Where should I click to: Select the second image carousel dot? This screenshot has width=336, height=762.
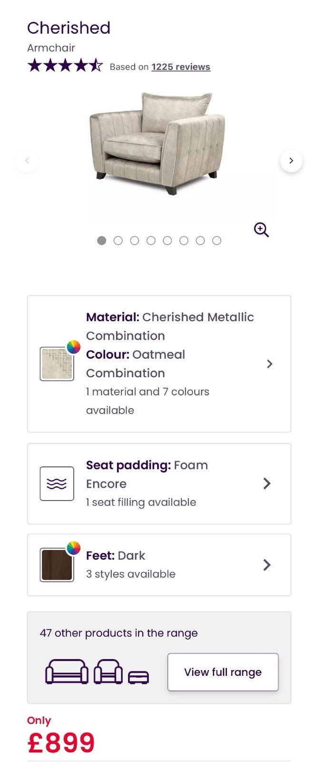point(118,241)
